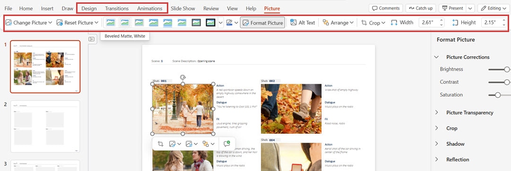Click the Catch up button
The height and width of the screenshot is (171, 511).
[420, 8]
